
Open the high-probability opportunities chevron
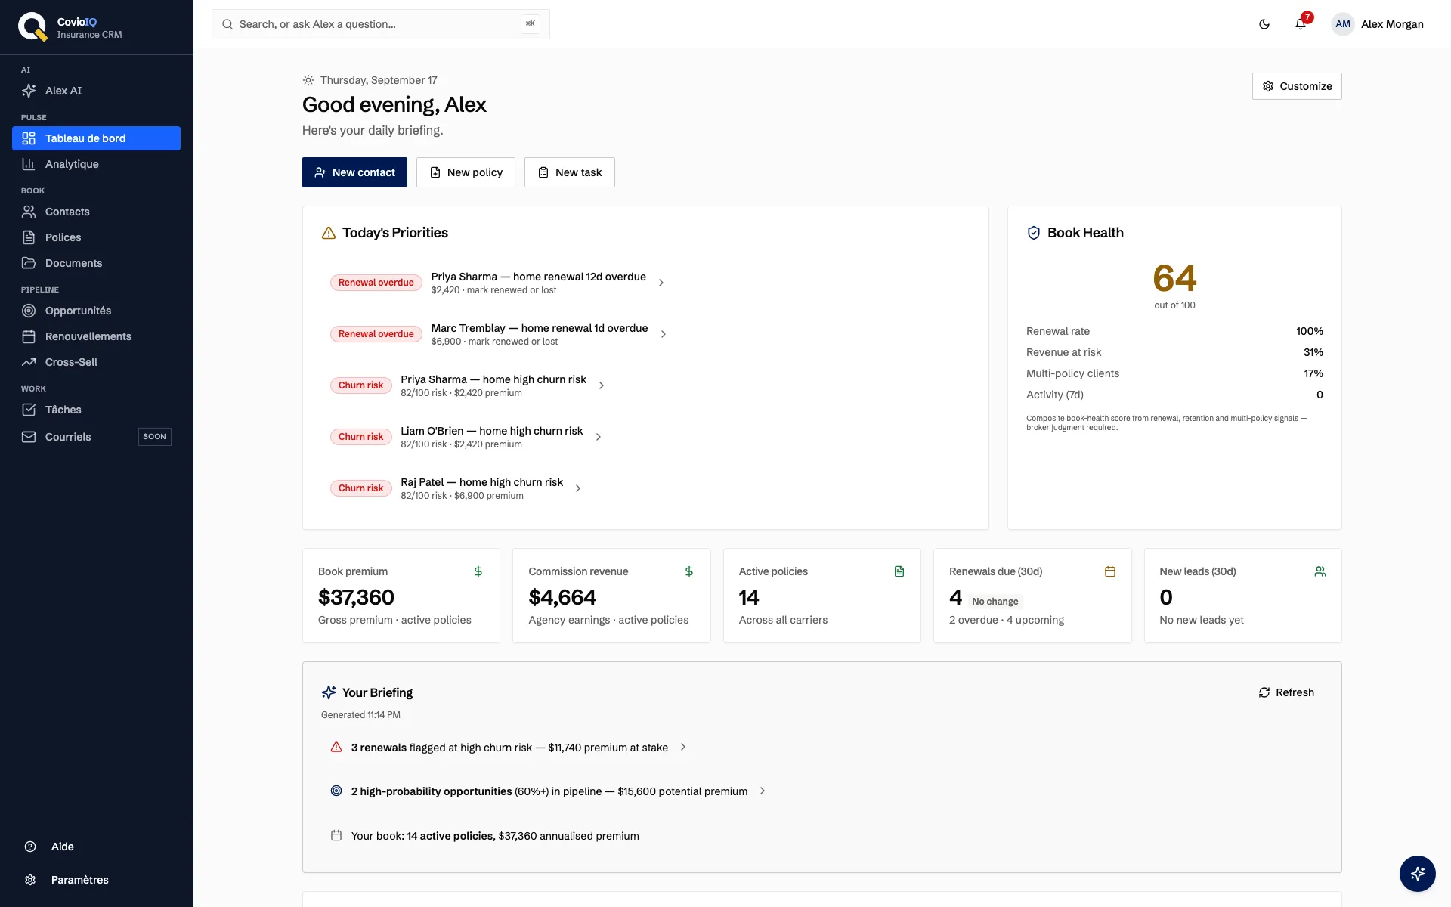coord(763,791)
